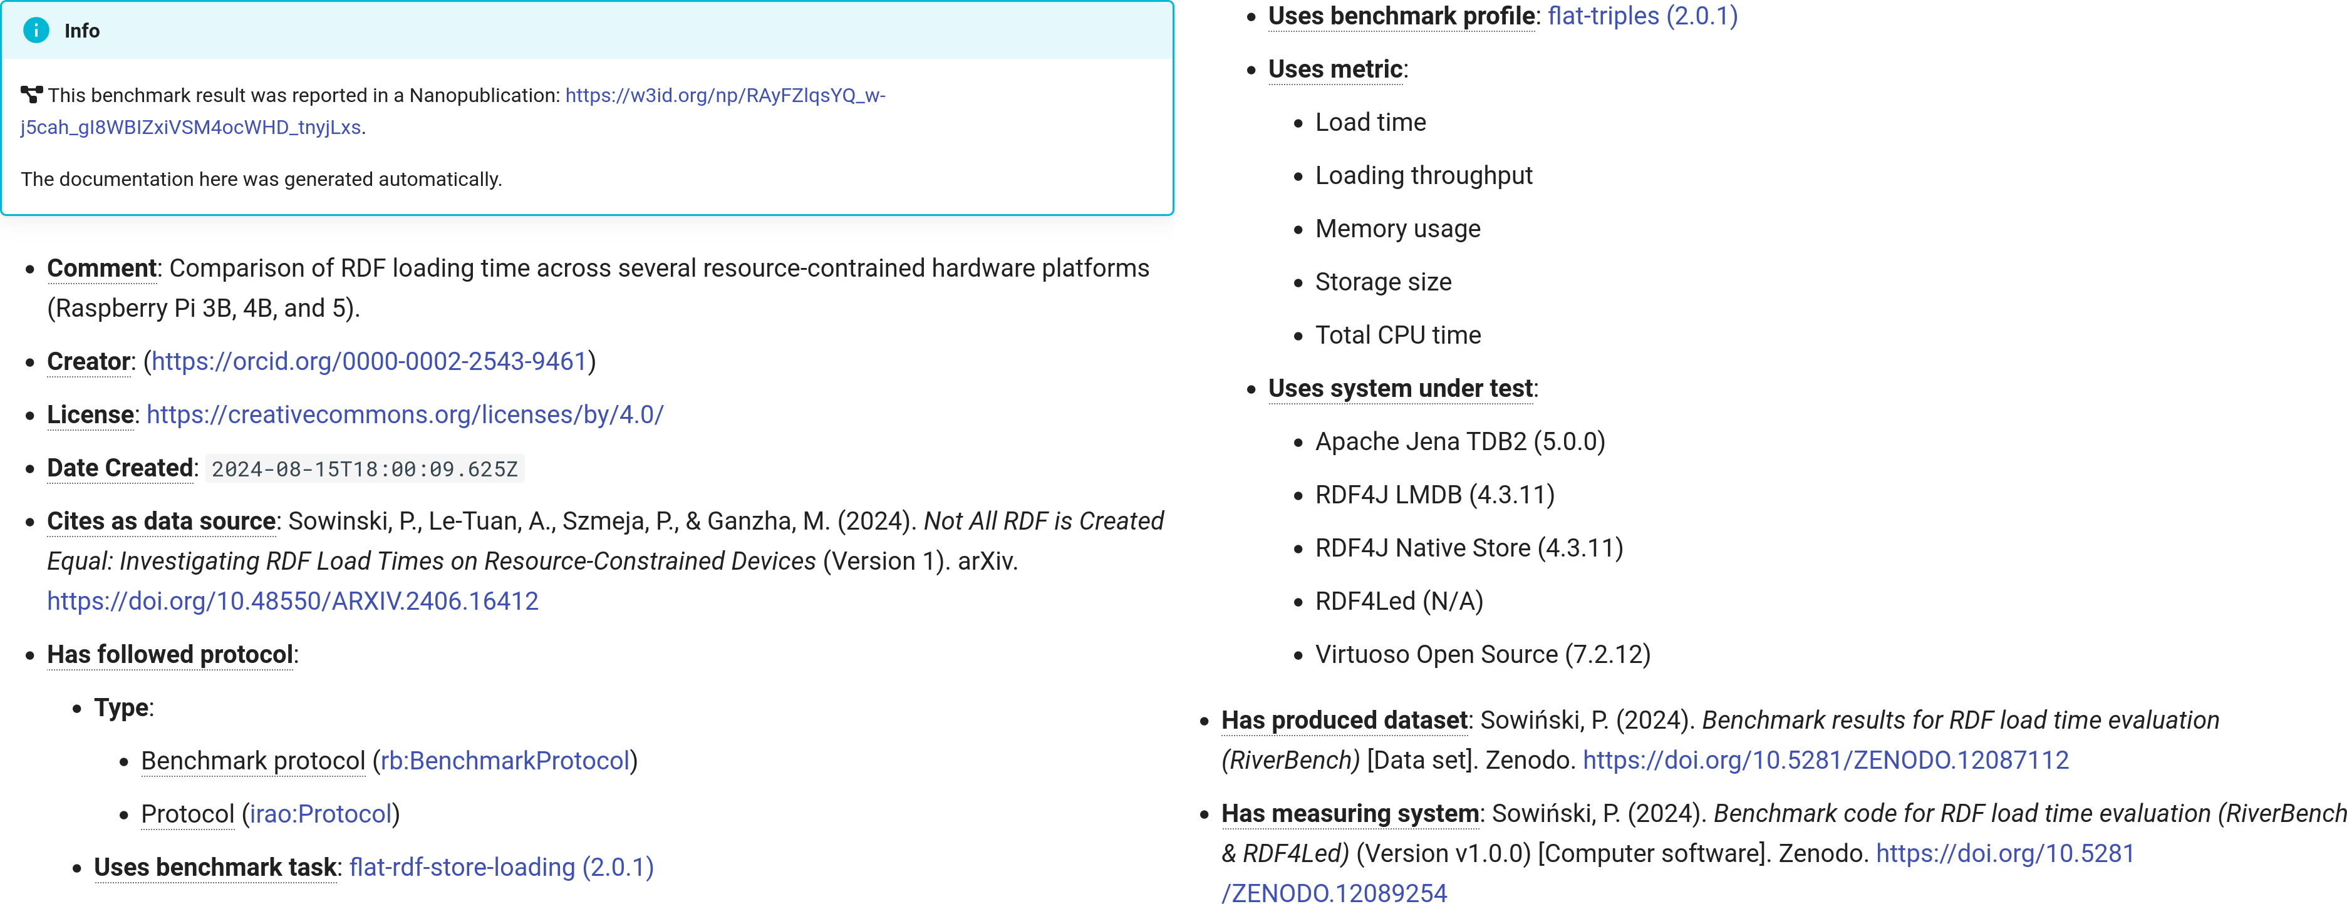The height and width of the screenshot is (904, 2347).
Task: Open flat-rdf-store-loading (2.0.1) task link
Action: (501, 868)
